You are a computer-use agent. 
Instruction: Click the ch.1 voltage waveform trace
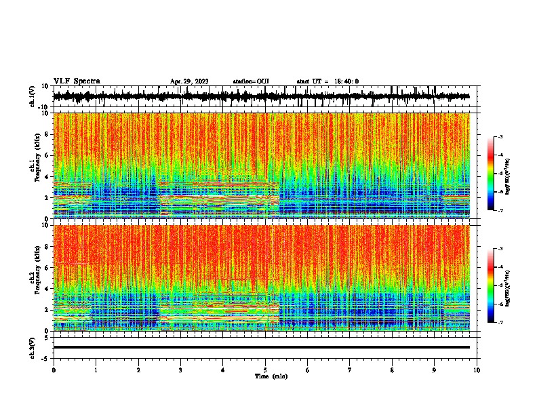click(x=262, y=96)
